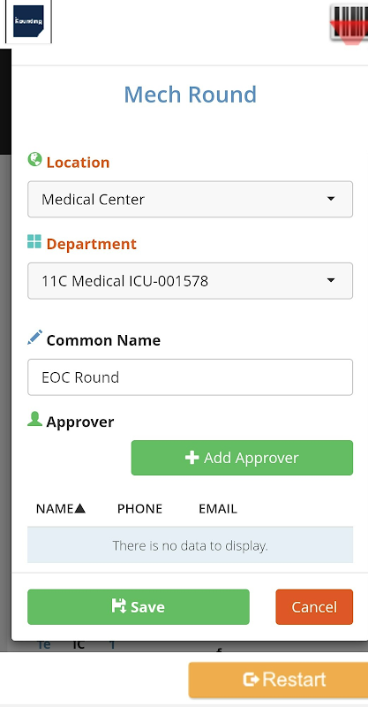
Task: Sort approvers by NAME column header
Action: click(x=61, y=509)
